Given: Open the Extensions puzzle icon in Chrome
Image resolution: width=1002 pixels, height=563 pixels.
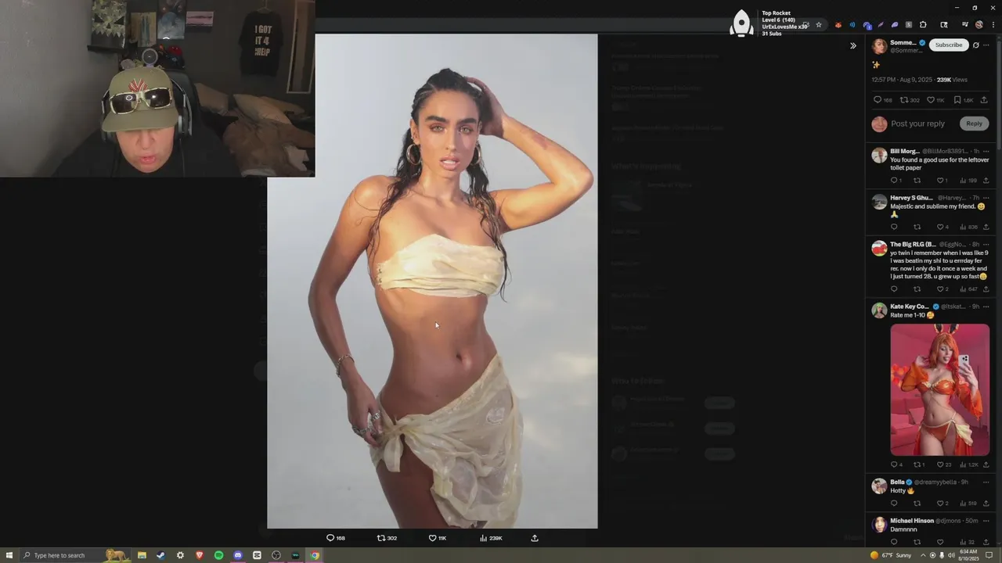Looking at the screenshot, I should pos(923,25).
